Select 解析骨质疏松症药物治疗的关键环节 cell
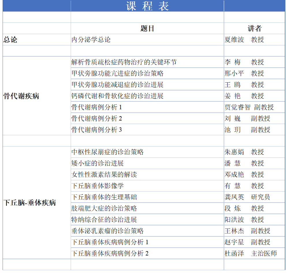Viewport: 288px width, 280px height. pyautogui.click(x=147, y=62)
